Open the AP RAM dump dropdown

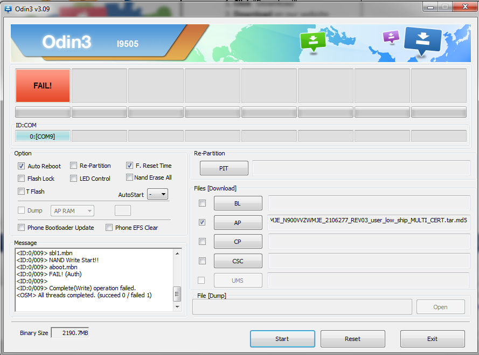click(x=72, y=210)
